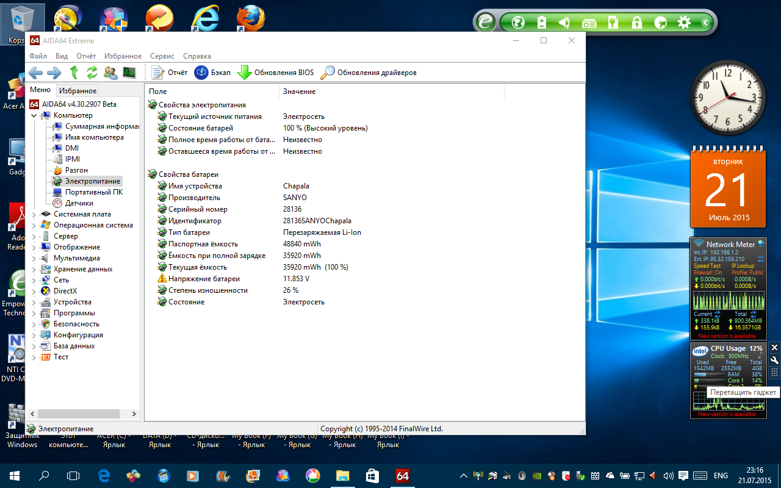Switch to the Избранное panel tab
This screenshot has height=488, width=781.
(77, 91)
